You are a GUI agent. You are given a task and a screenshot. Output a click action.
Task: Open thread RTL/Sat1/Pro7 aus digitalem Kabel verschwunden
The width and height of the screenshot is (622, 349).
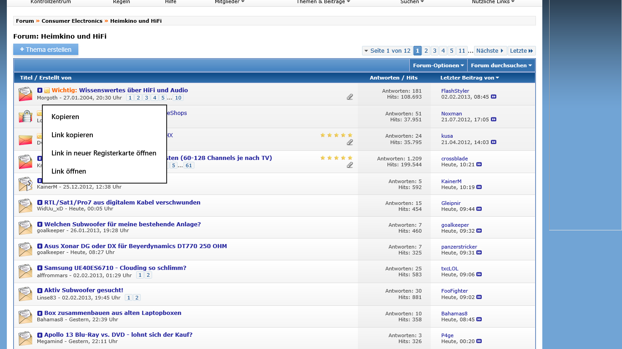(122, 202)
